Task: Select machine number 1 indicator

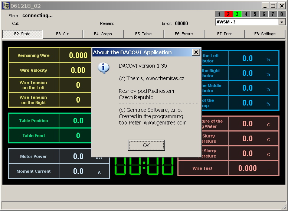Action: 219,14
